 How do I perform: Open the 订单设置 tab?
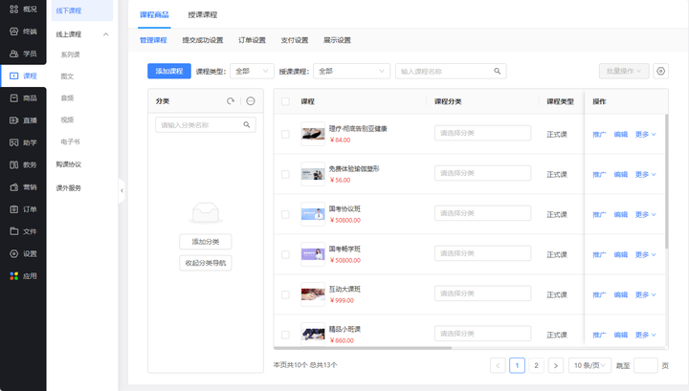[x=252, y=40]
